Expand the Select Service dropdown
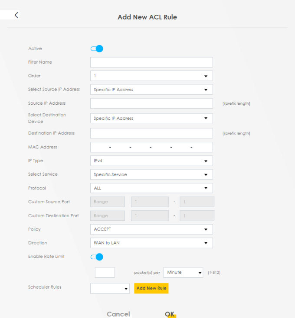This screenshot has width=295, height=318. point(151,174)
